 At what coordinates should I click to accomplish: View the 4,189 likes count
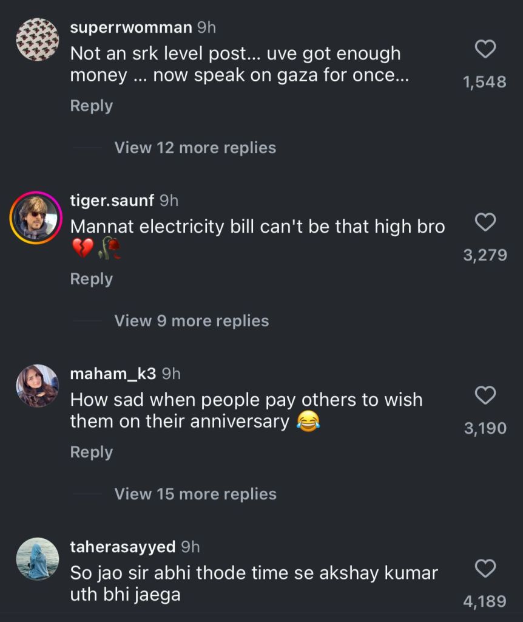click(484, 601)
